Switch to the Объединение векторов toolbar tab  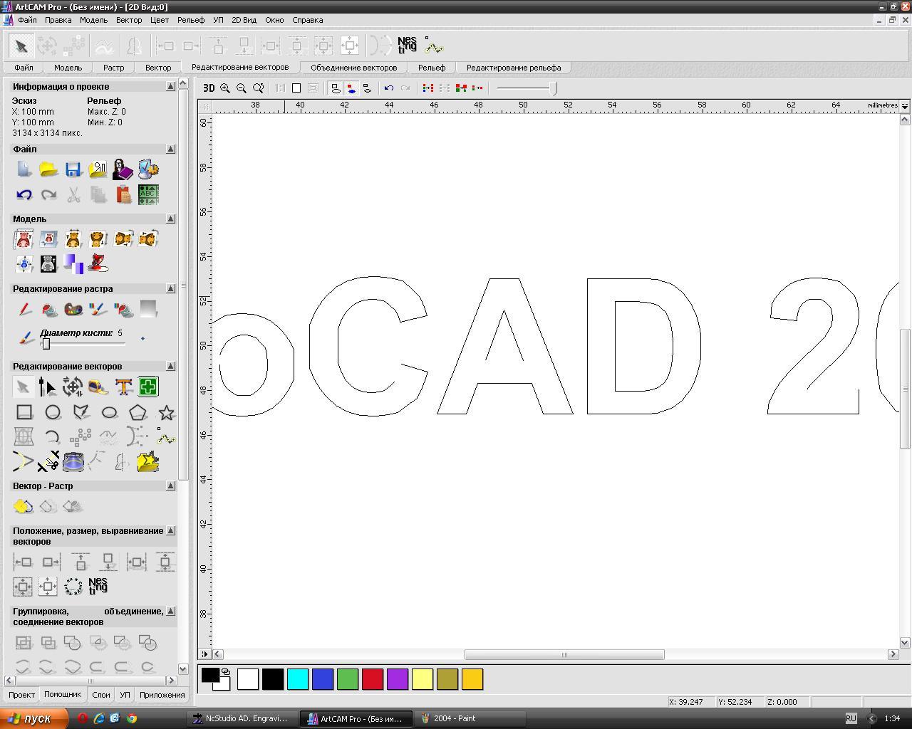[x=353, y=68]
